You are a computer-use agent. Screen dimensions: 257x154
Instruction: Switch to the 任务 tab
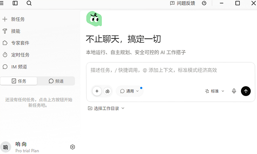(x=19, y=81)
